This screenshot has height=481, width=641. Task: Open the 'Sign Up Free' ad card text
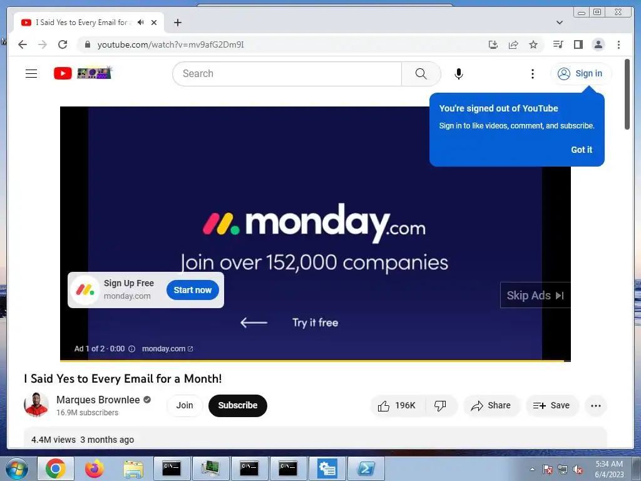[x=129, y=283]
